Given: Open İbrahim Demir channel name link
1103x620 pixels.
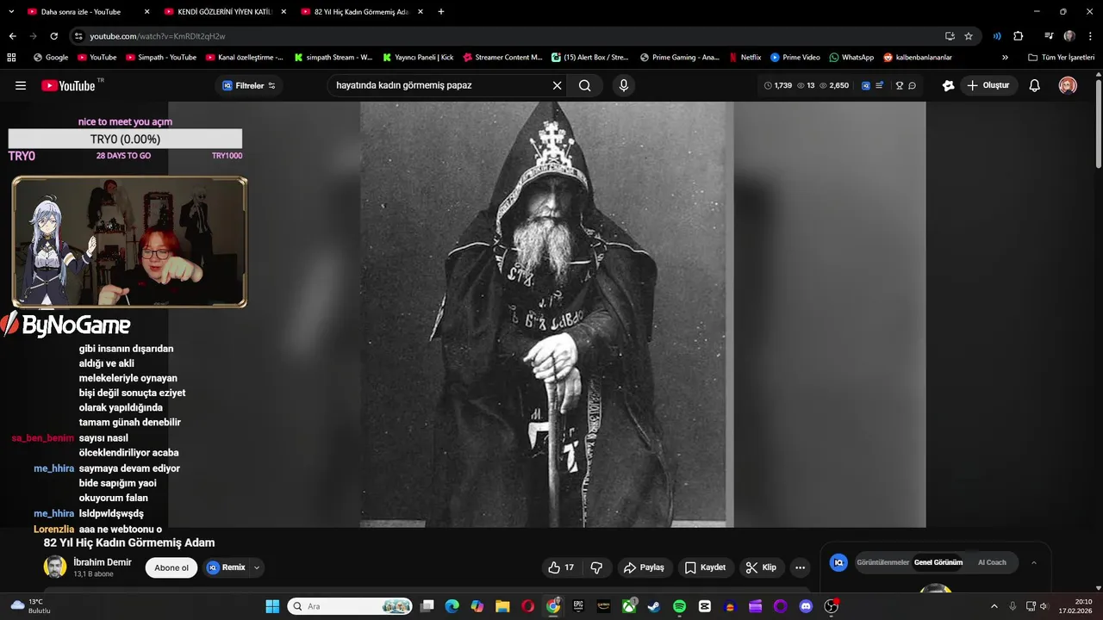Looking at the screenshot, I should pos(103,562).
